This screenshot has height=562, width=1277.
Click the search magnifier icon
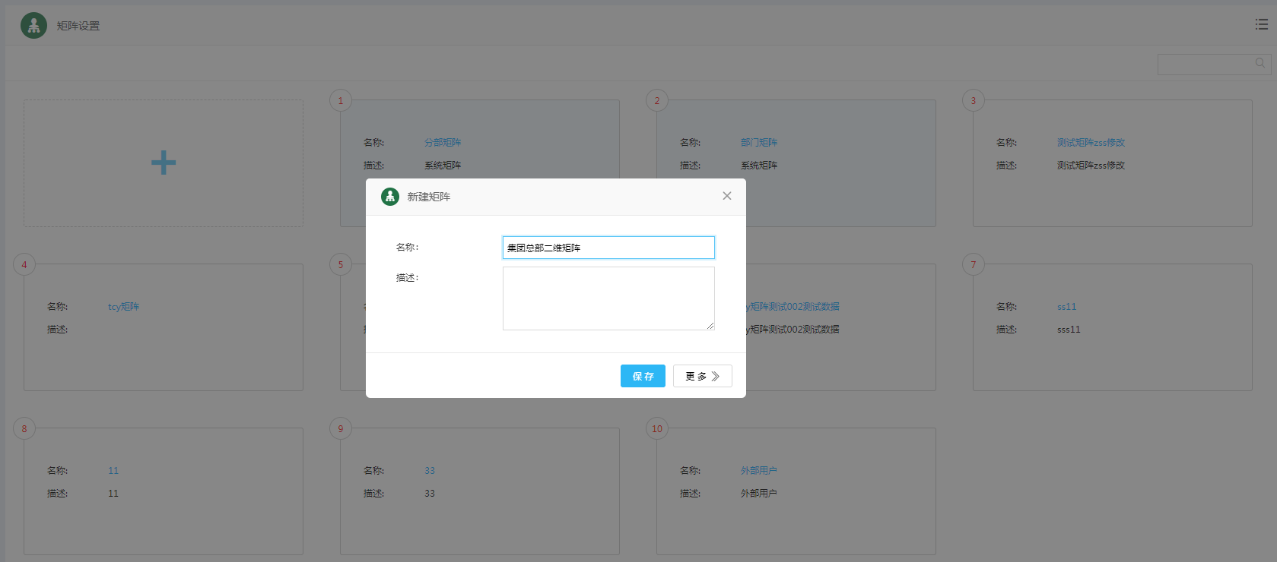1260,64
